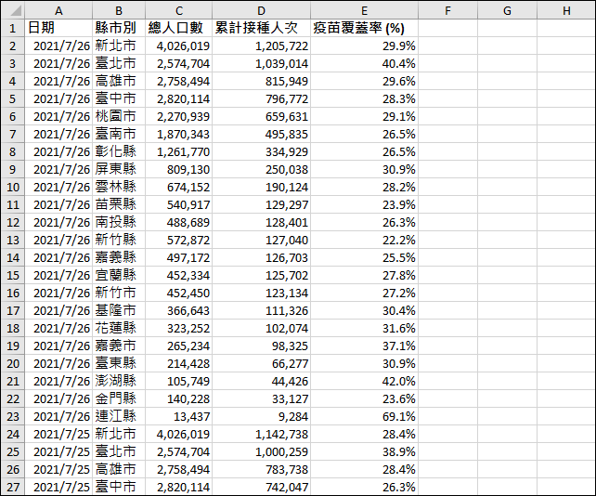This screenshot has height=496, width=596.
Task: Select cell 彰化縣
Action: [x=119, y=151]
